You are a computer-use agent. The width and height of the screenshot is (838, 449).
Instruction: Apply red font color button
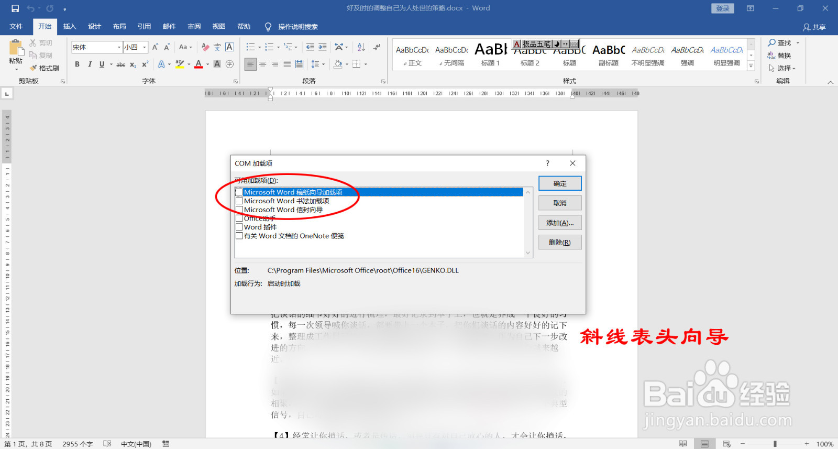199,64
